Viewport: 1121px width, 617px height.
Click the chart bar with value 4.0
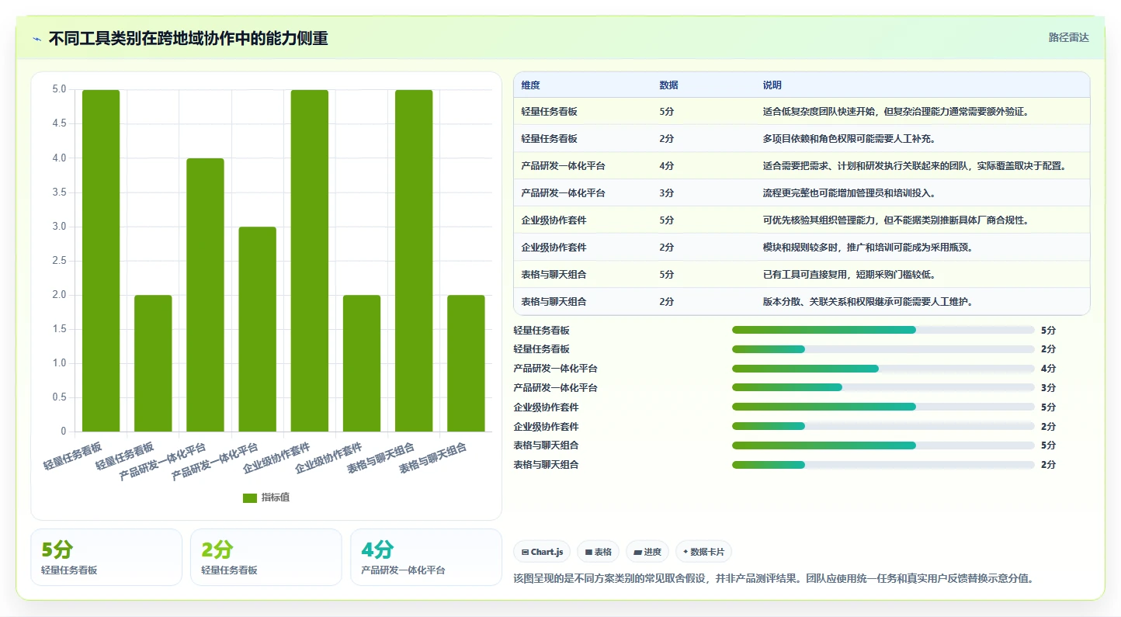205,295
